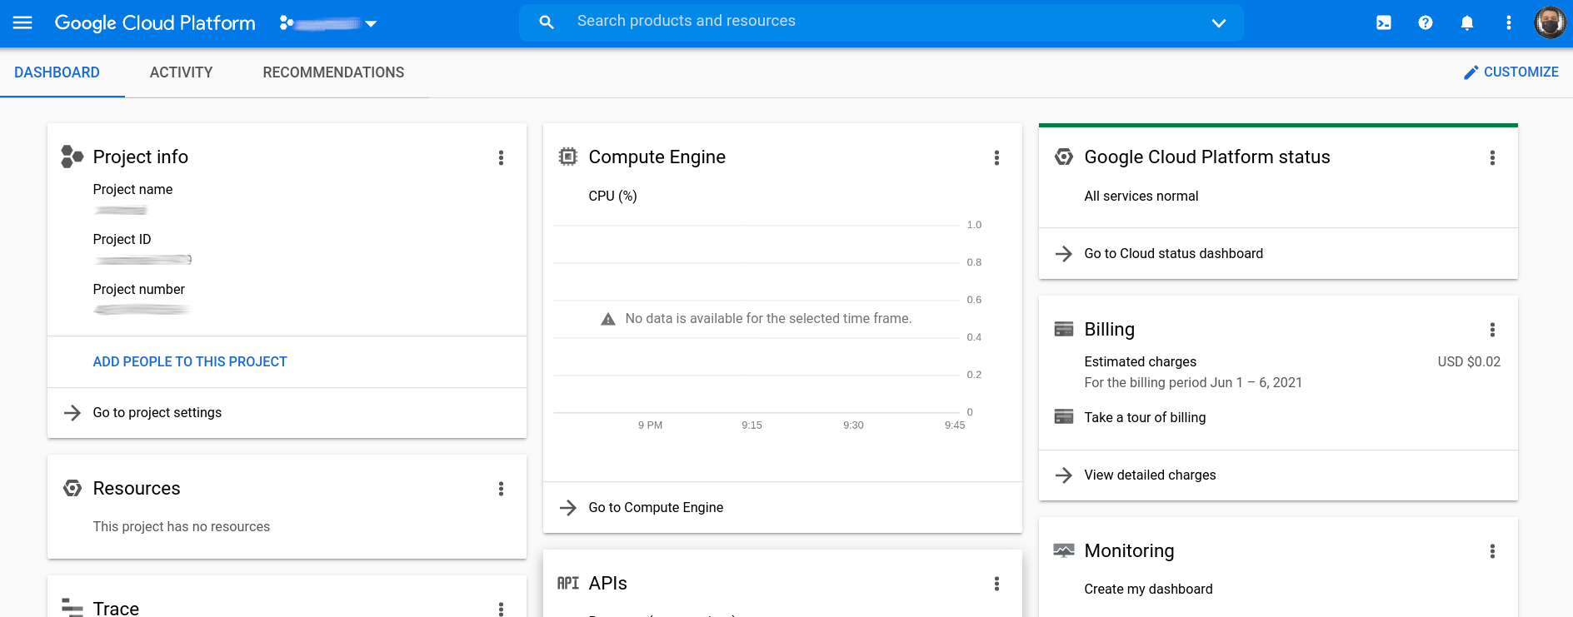Click the Billing card icon
This screenshot has width=1573, height=617.
click(1064, 329)
